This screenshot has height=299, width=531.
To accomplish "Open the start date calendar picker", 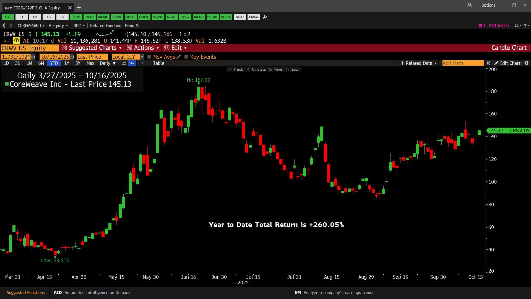I will [33, 57].
